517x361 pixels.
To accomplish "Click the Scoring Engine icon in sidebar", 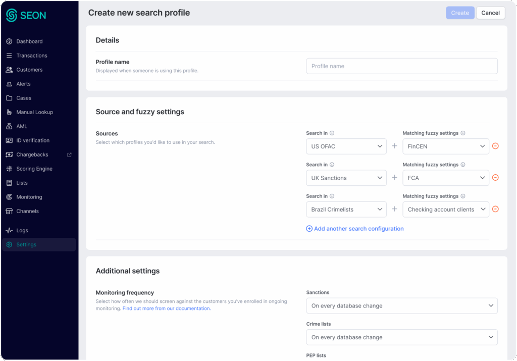I will pyautogui.click(x=9, y=169).
